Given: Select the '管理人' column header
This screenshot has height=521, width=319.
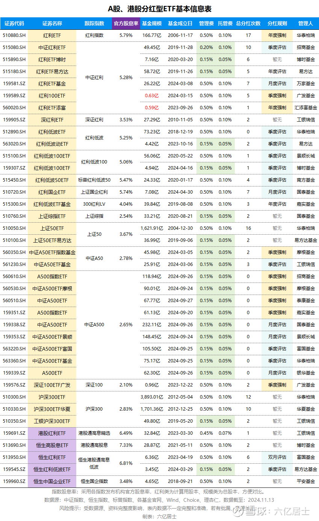Looking at the screenshot, I should [305, 23].
